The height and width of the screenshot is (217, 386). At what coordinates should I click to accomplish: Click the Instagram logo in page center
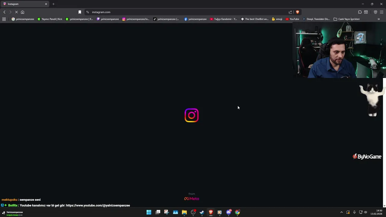click(191, 115)
